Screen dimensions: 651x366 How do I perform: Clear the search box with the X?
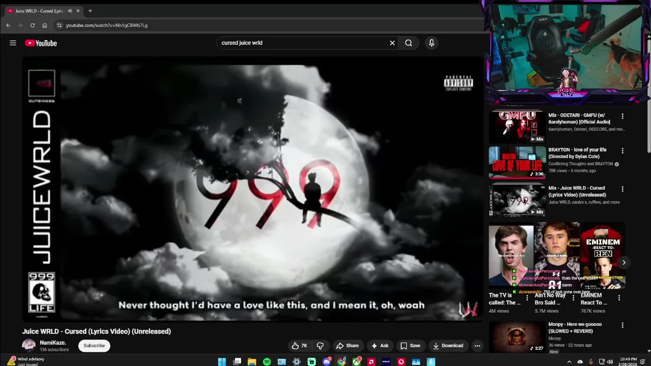point(392,43)
